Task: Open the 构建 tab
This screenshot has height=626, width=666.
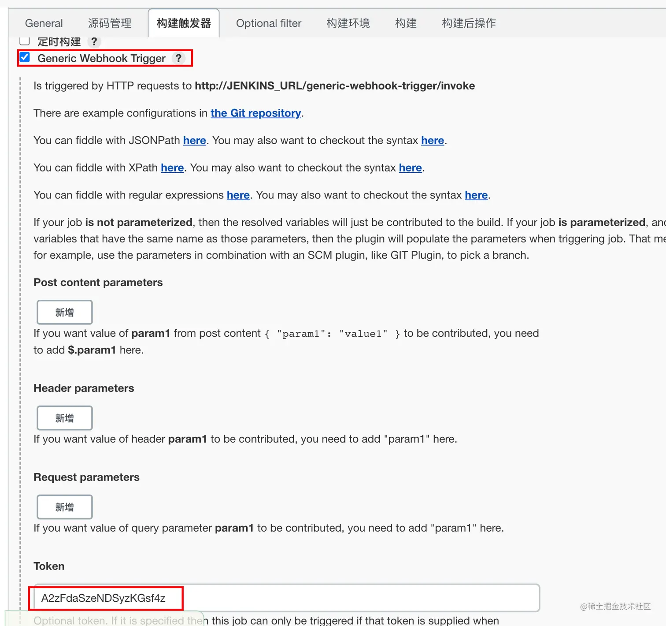Action: tap(406, 23)
